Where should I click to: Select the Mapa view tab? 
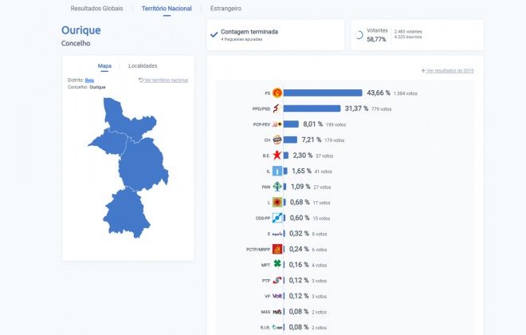(104, 65)
